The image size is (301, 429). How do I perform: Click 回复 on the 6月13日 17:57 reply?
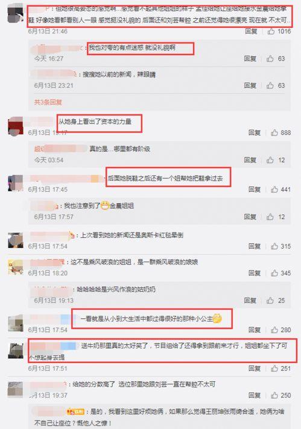point(250,217)
